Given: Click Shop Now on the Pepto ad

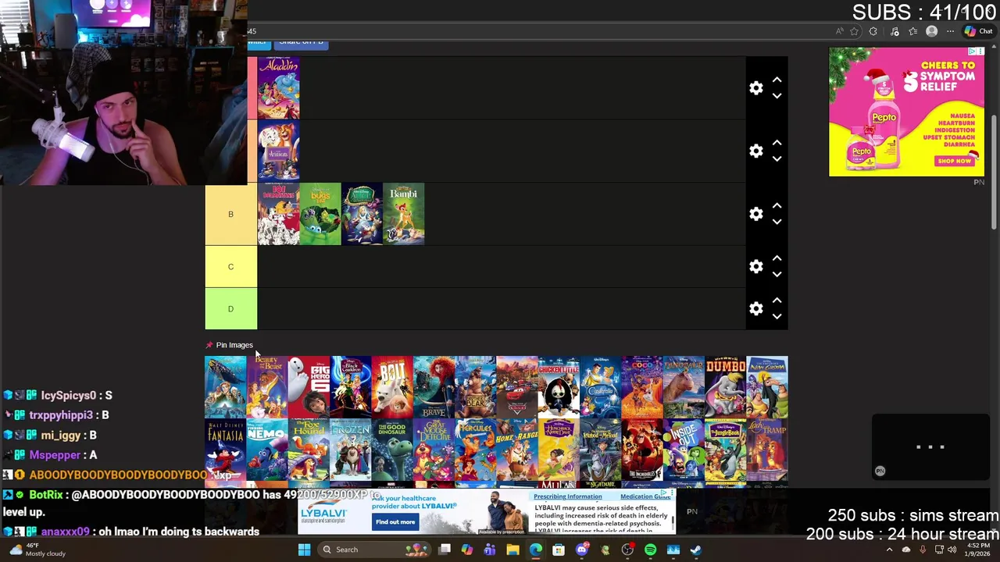Looking at the screenshot, I should click(x=955, y=161).
